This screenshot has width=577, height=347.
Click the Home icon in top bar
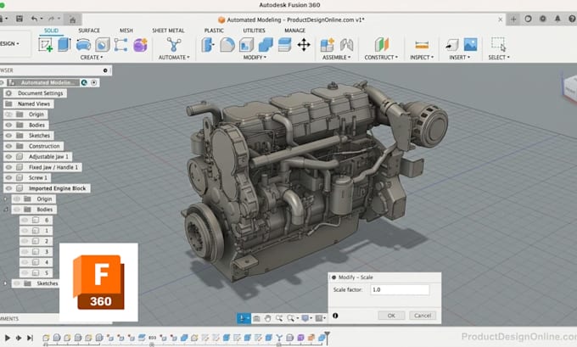click(72, 20)
